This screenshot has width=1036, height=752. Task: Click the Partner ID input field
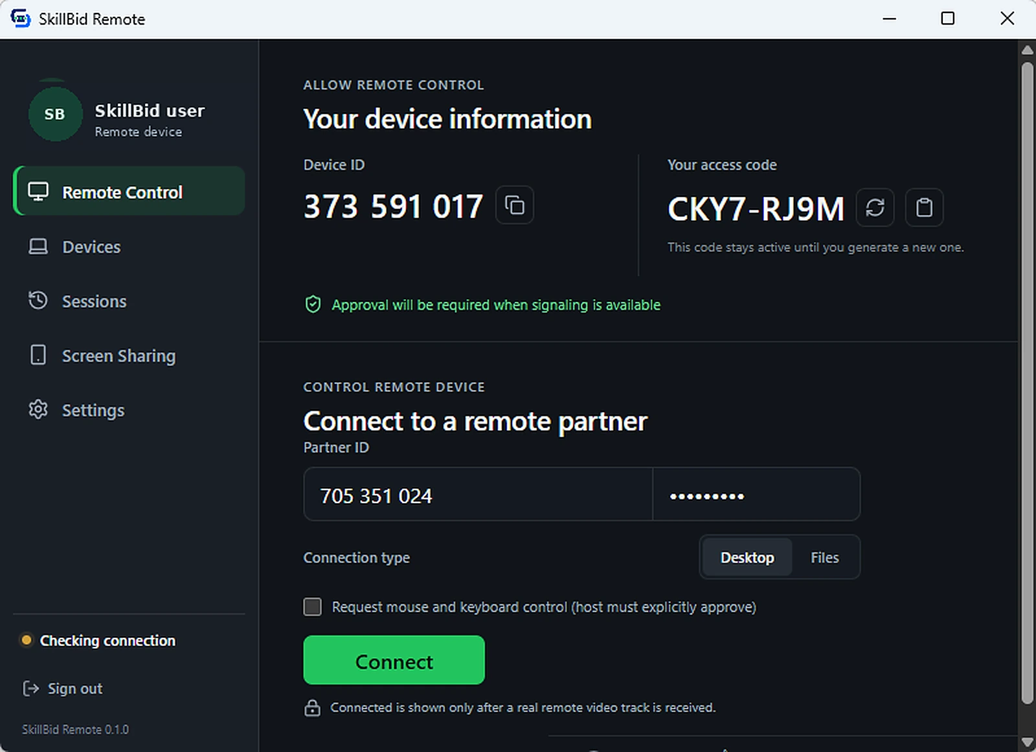click(x=478, y=494)
